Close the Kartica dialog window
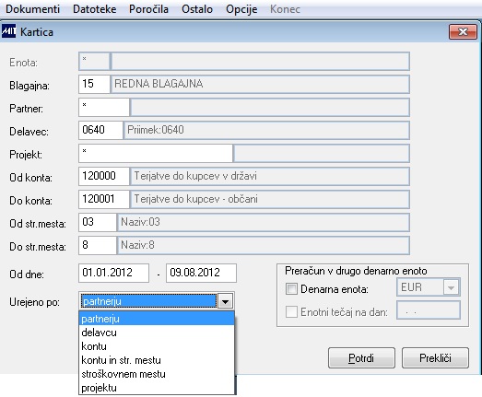 pos(463,31)
